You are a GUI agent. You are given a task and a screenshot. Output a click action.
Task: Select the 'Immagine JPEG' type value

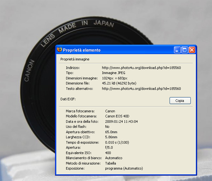pyautogui.click(x=113, y=73)
